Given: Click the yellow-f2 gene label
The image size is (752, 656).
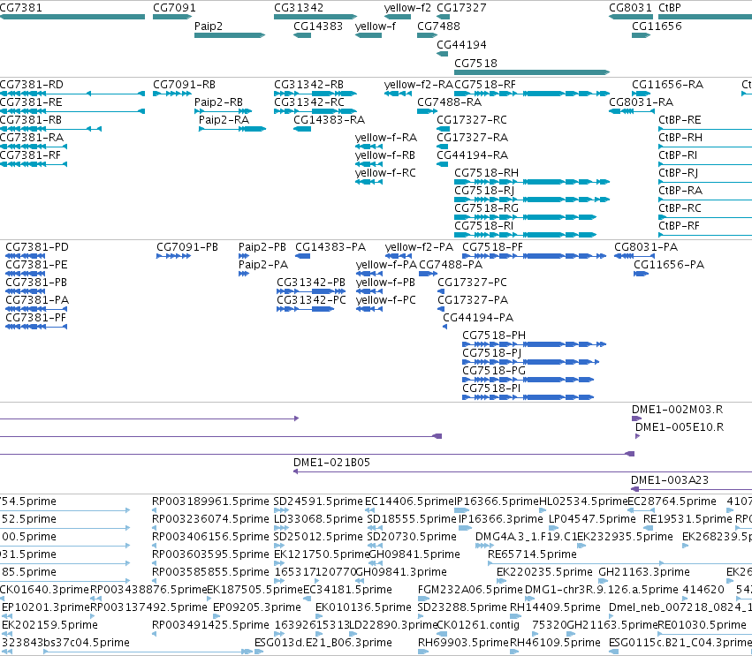Looking at the screenshot, I should 407,8.
